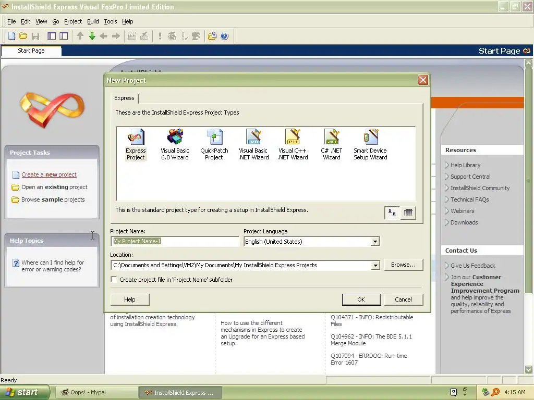534x400 pixels.
Task: Click the Browse... button
Action: click(x=403, y=265)
